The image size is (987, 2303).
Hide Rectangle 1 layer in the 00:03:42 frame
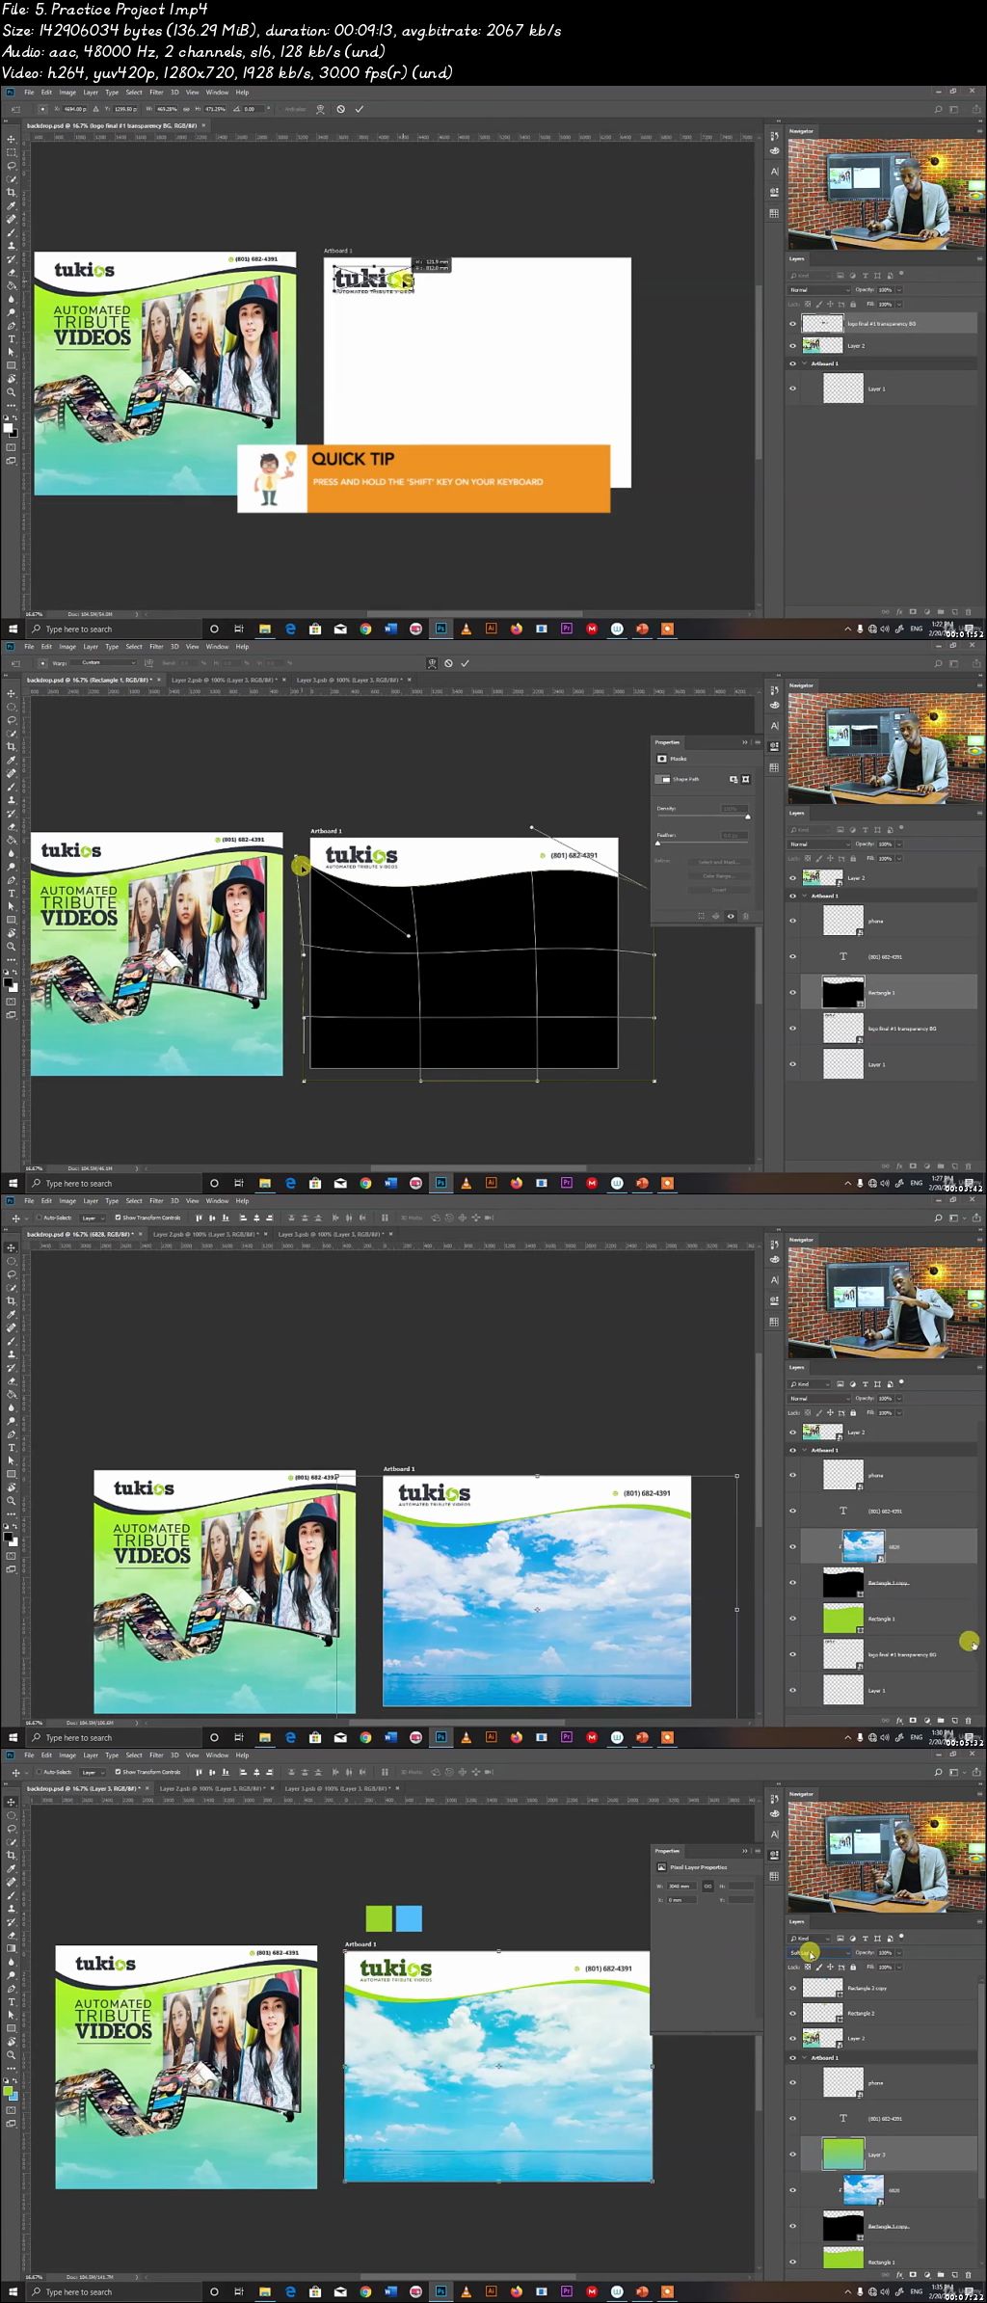click(x=793, y=993)
